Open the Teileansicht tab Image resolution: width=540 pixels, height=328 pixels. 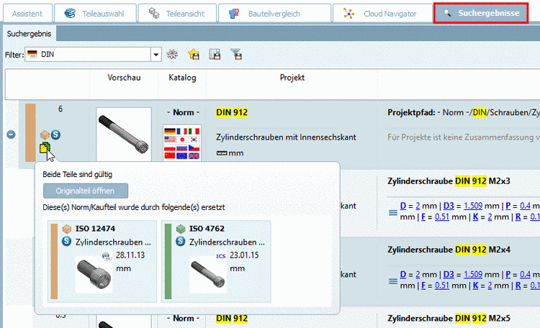(x=177, y=14)
